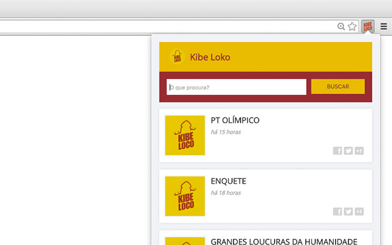Bookmark this page with the star icon
The height and width of the screenshot is (245, 392).
(x=352, y=26)
